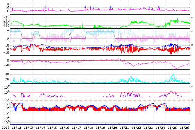Click the "11/14" date label
Image resolution: width=195 pixels, height=130 pixels.
(x=40, y=128)
